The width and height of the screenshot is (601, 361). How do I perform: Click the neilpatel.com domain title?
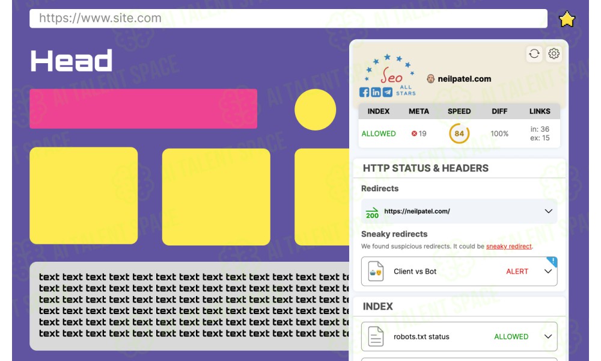pos(464,79)
